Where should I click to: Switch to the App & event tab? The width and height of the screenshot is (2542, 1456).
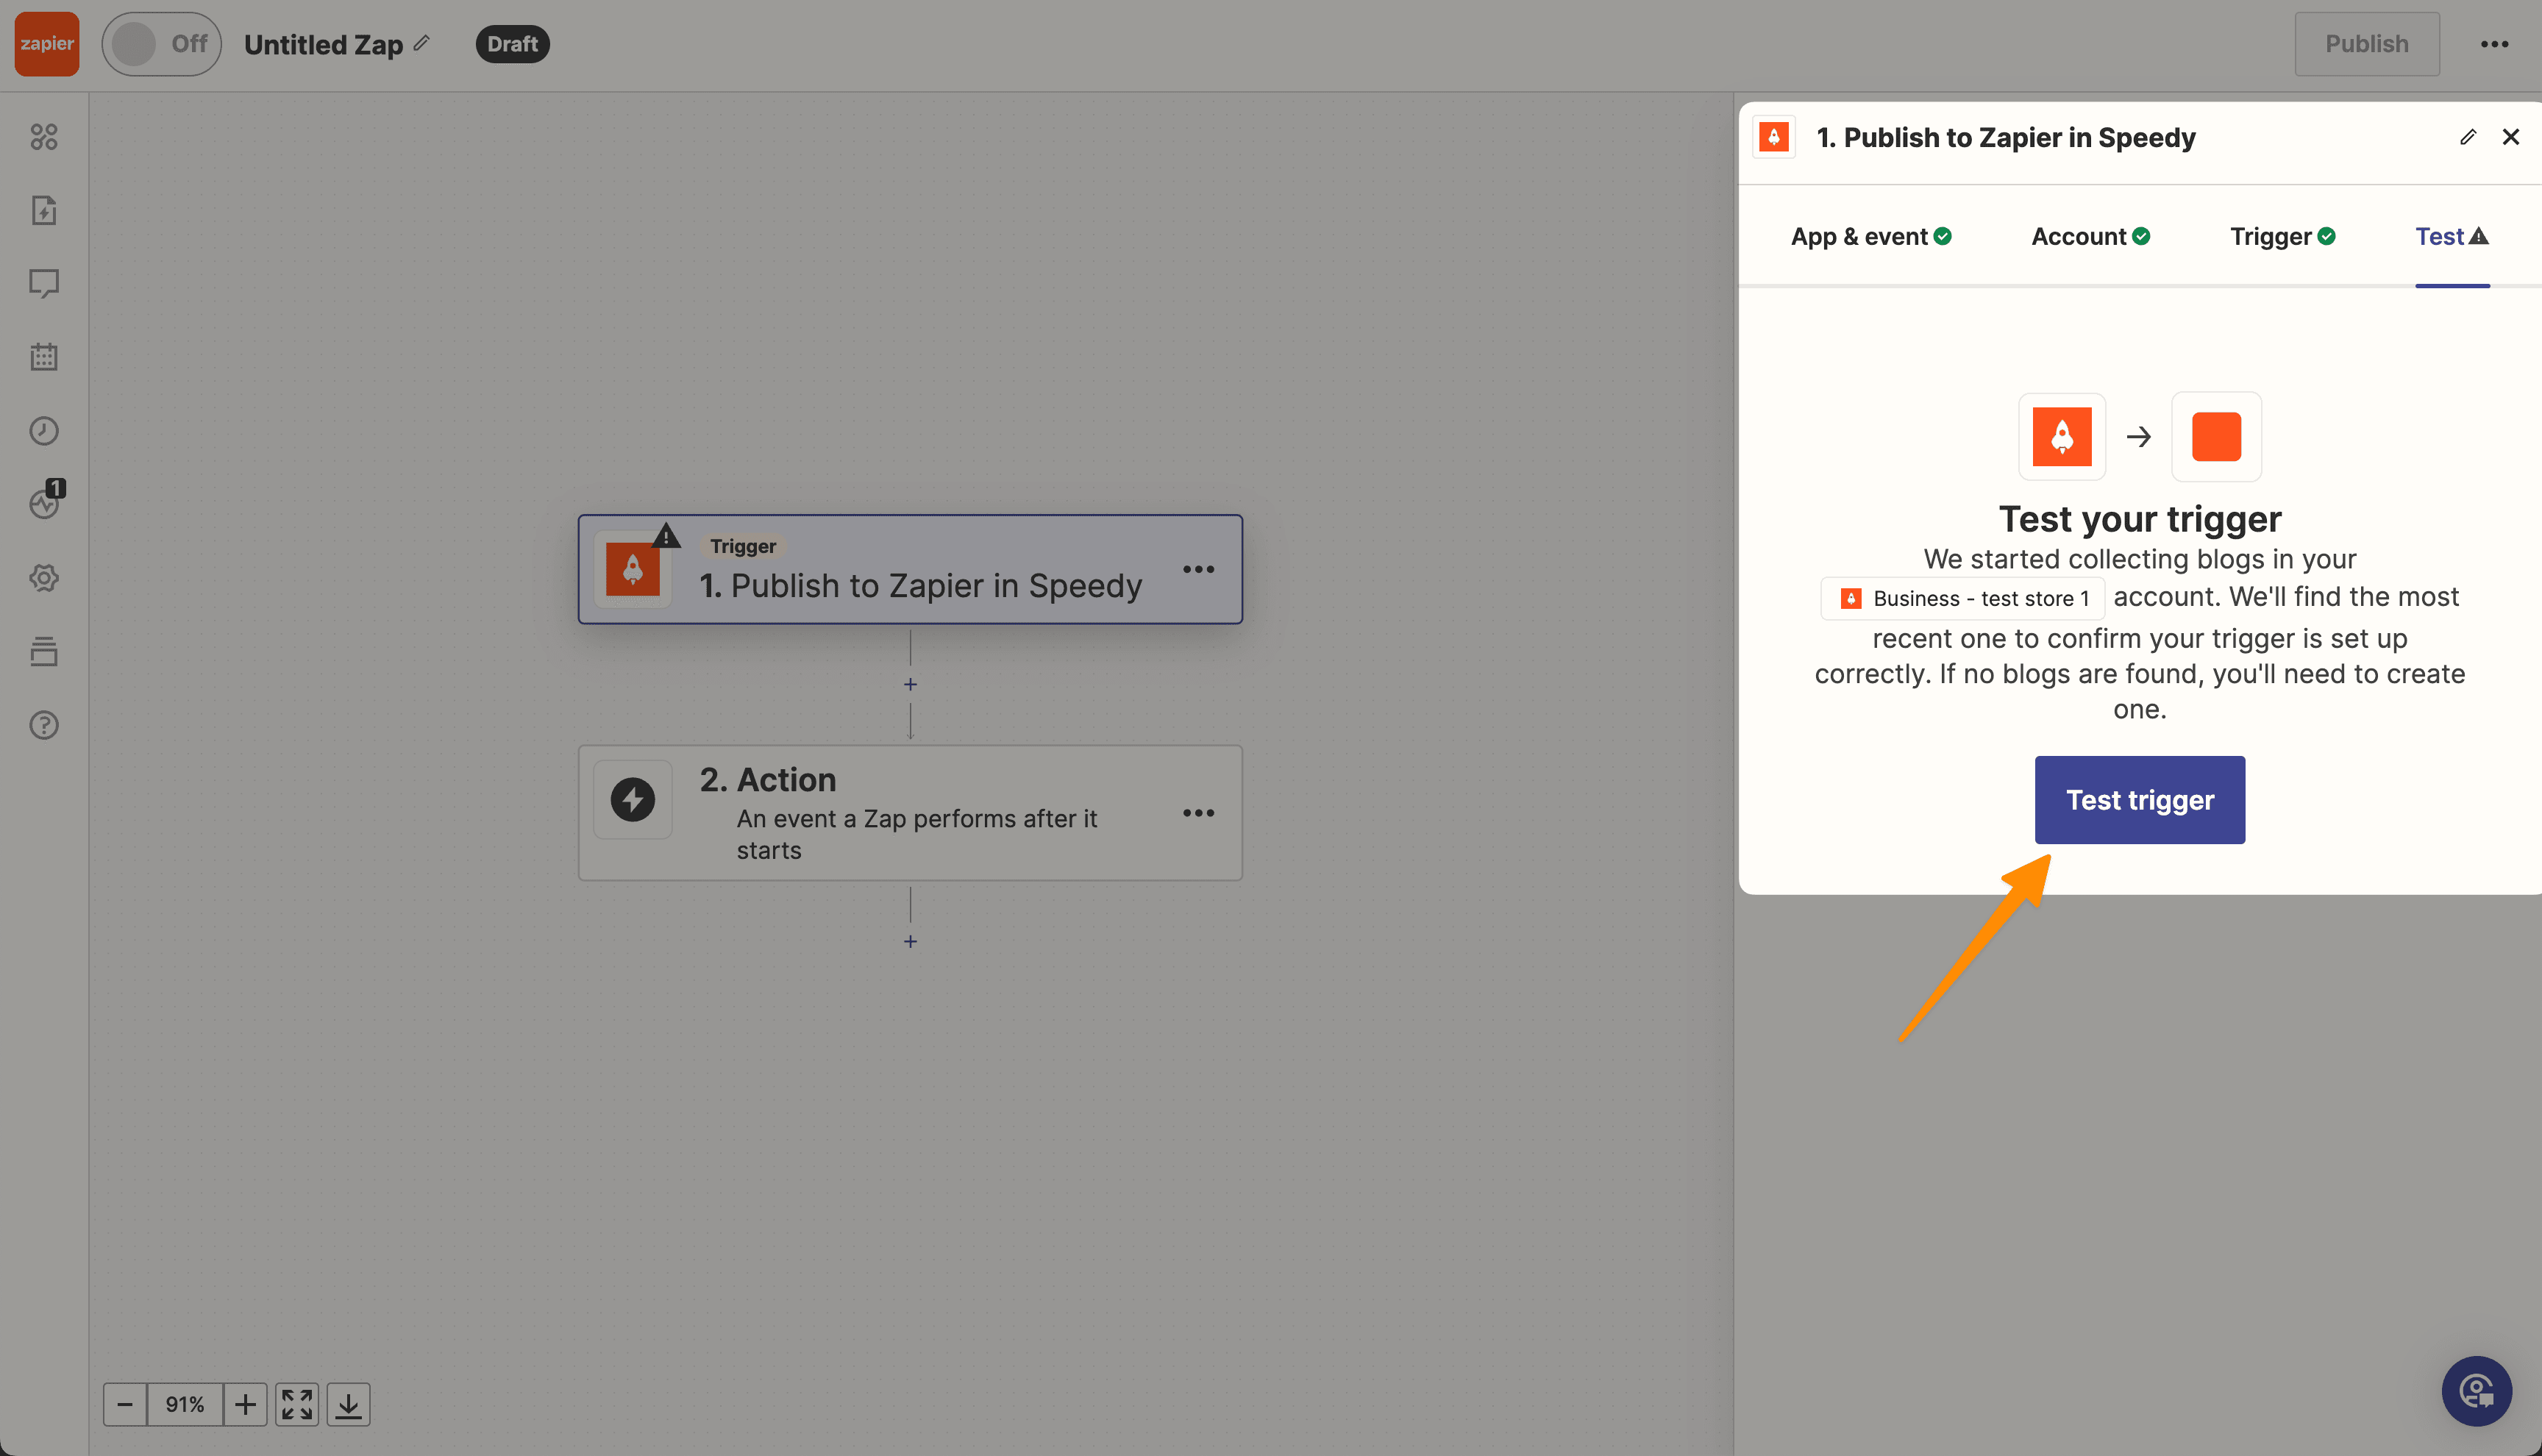pyautogui.click(x=1870, y=237)
